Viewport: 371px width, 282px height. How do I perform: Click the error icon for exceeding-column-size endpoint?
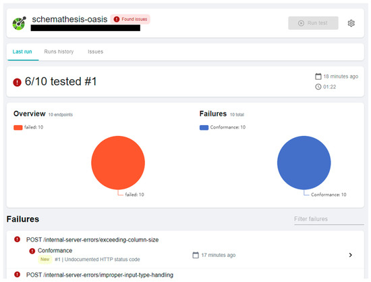(17, 239)
